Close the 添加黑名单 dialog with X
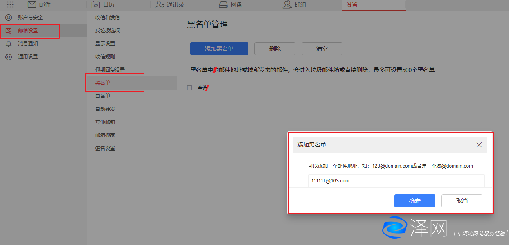The height and width of the screenshot is (245, 509). coord(479,145)
